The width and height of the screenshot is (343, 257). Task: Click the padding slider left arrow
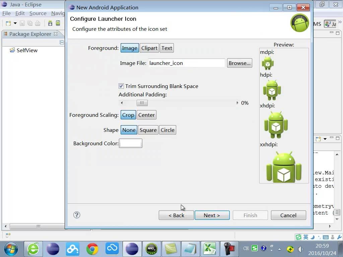pos(122,103)
